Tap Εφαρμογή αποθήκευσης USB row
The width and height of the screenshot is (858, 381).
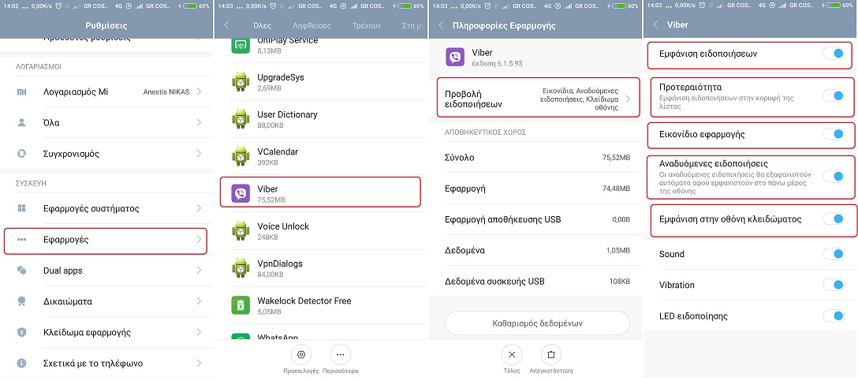536,219
